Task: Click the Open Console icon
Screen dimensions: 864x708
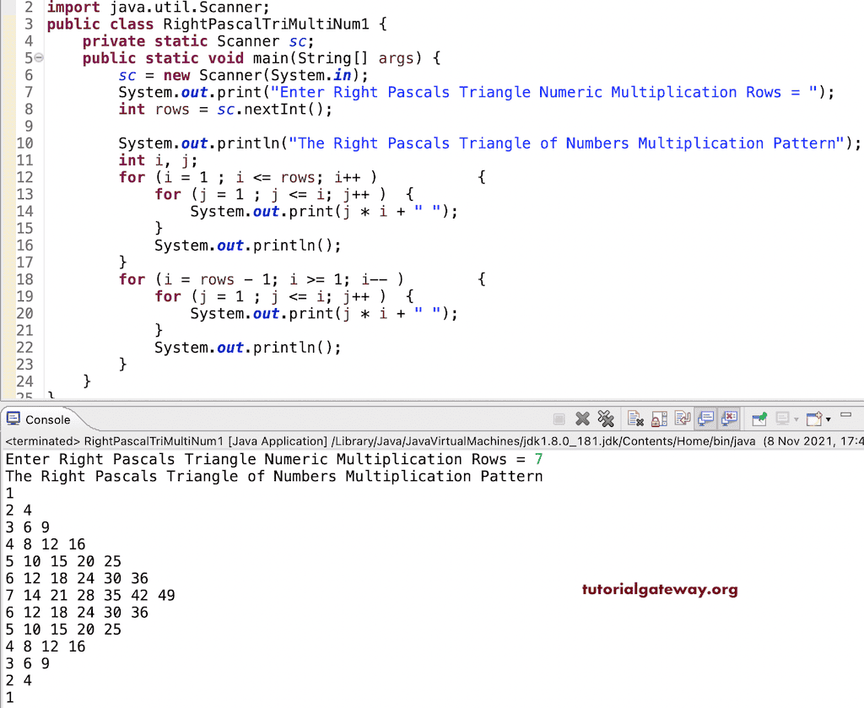Action: click(815, 418)
